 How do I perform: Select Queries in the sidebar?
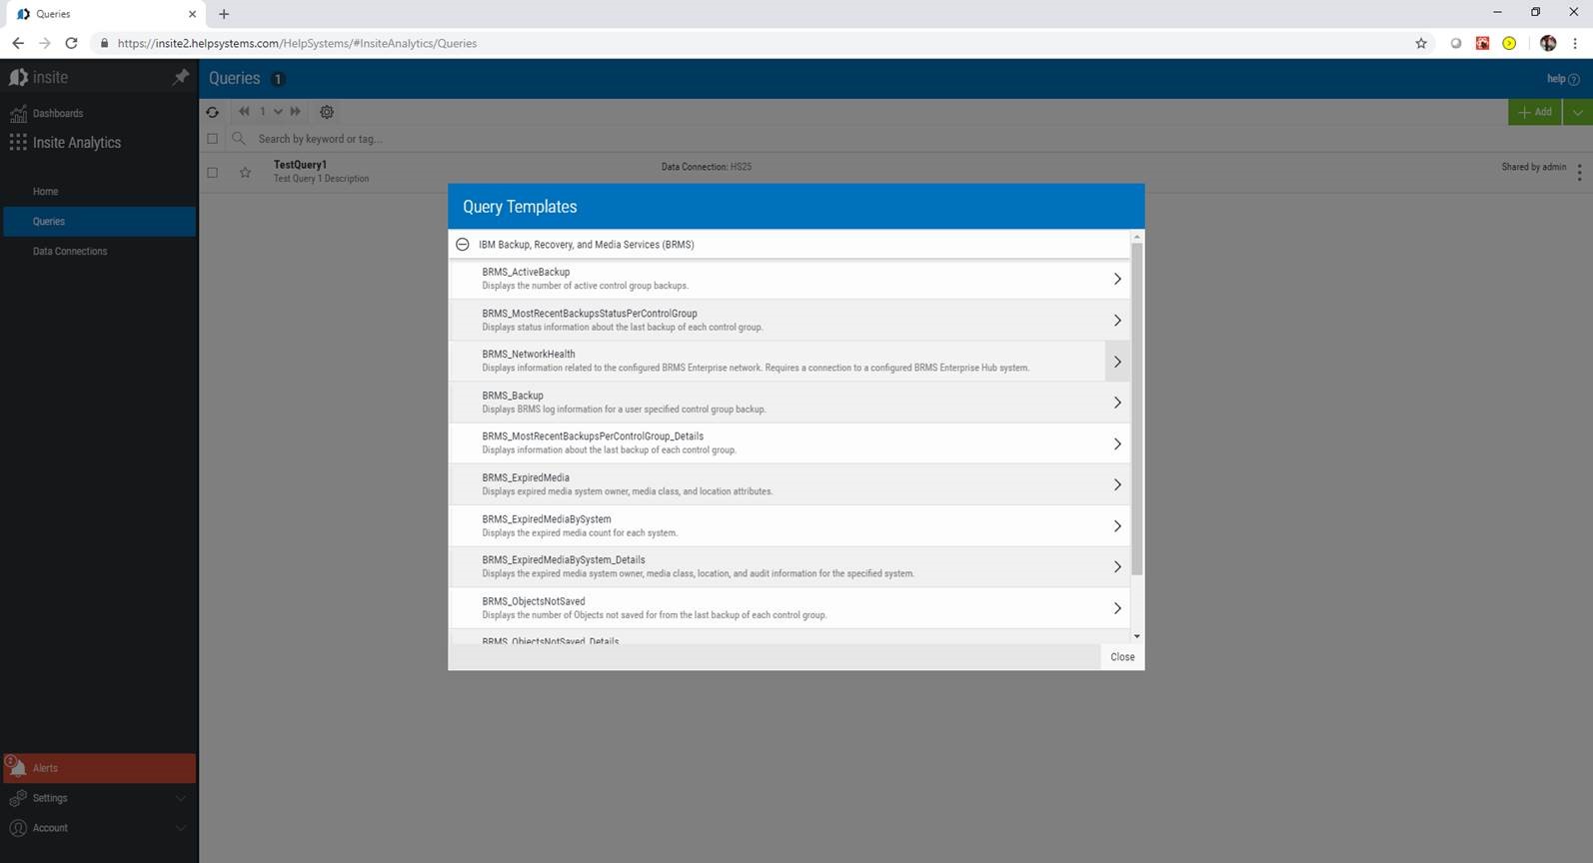tap(100, 221)
